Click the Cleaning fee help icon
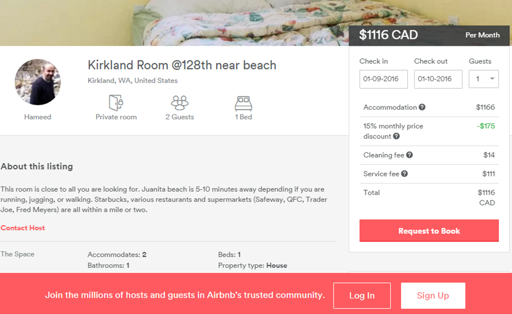This screenshot has height=314, width=512. click(x=410, y=155)
